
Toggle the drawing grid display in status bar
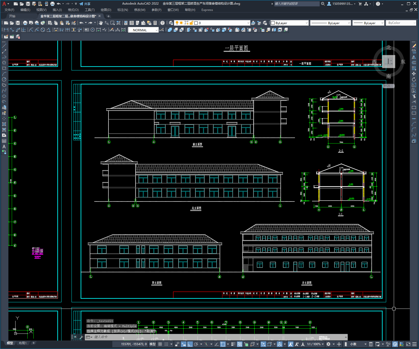pos(160,344)
